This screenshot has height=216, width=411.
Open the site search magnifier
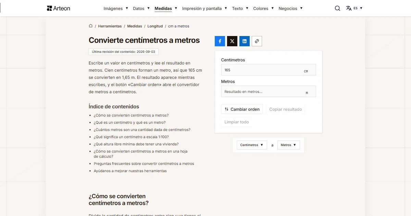[337, 8]
